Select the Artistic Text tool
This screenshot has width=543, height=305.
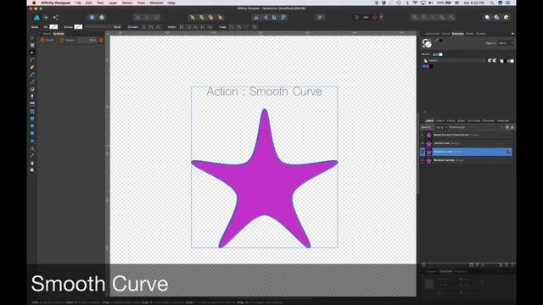[x=32, y=148]
